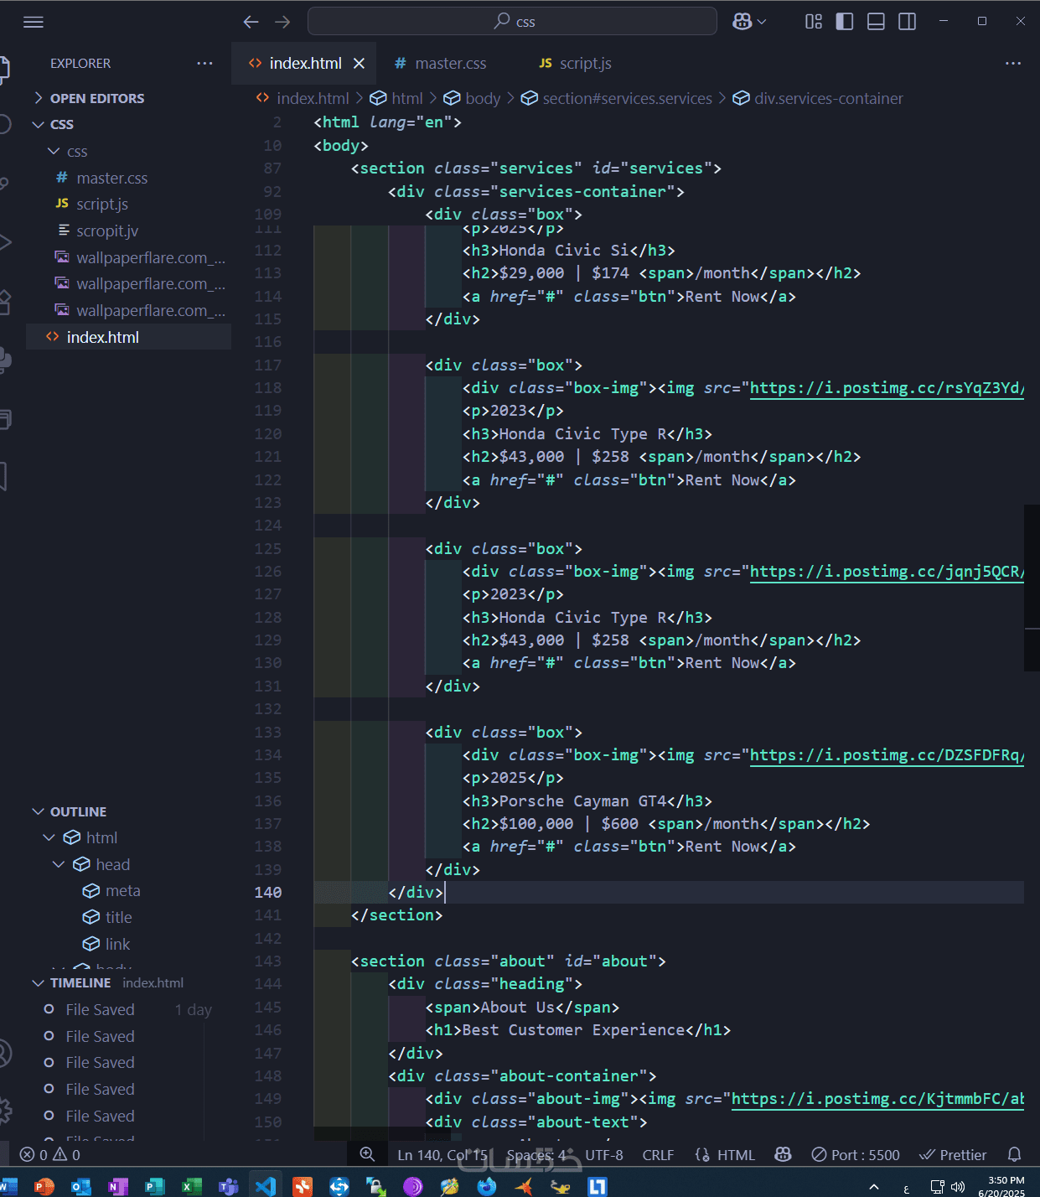Screen dimensions: 1040x1197
Task: Open the postimg.cc/jqnj5QCR image link
Action: (x=887, y=571)
